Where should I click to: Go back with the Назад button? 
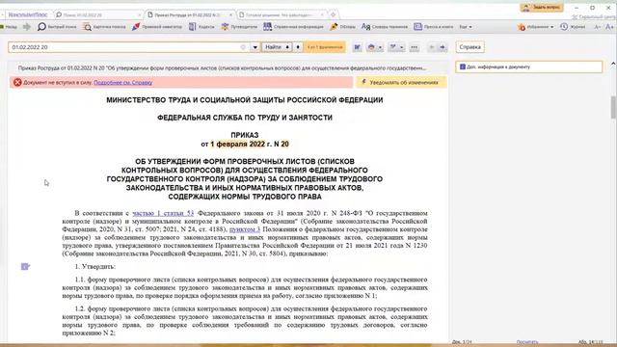[9, 27]
